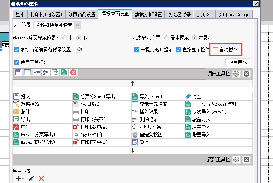Set sheet tab position to 下
Image resolution: width=273 pixels, height=183 pixels.
pyautogui.click(x=79, y=38)
